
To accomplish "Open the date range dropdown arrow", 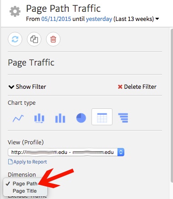I will pos(157,19).
